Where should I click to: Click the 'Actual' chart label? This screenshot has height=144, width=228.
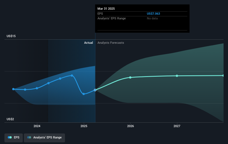tap(88, 43)
